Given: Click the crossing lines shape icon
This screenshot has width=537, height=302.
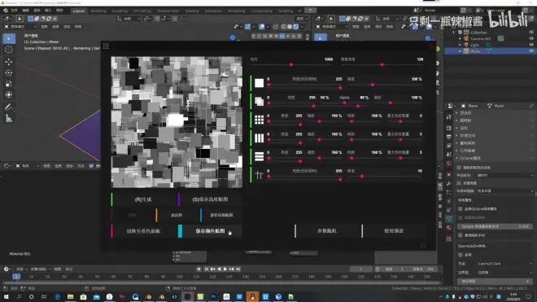Looking at the screenshot, I should coord(259,175).
